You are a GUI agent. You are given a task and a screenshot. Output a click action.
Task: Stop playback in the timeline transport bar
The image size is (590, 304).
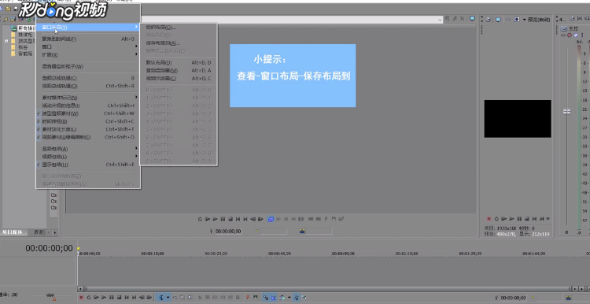pyautogui.click(x=120, y=298)
